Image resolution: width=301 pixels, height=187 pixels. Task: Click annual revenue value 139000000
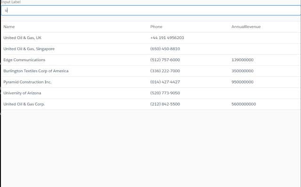point(243,60)
